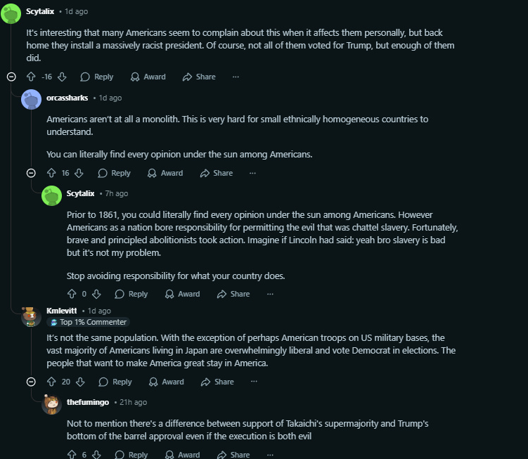Upvote Kmlevitt's comment about population

pos(51,382)
